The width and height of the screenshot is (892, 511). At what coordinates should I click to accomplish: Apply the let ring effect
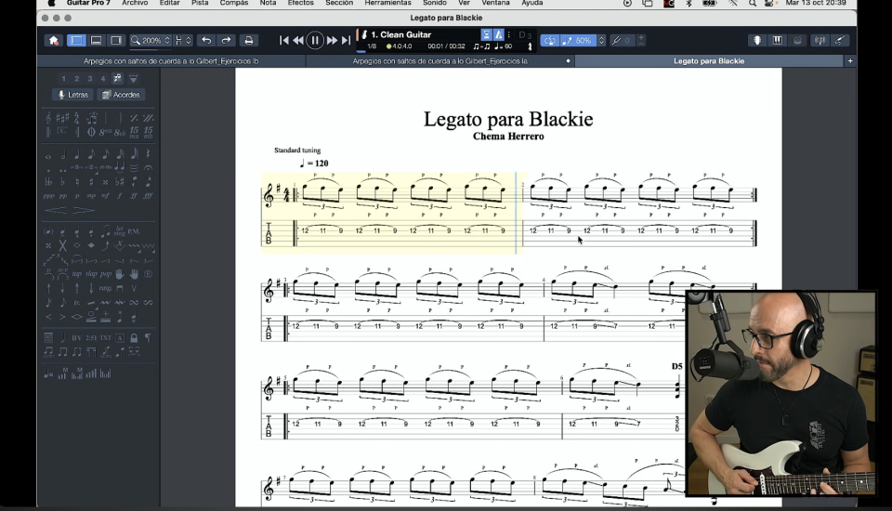(x=120, y=231)
